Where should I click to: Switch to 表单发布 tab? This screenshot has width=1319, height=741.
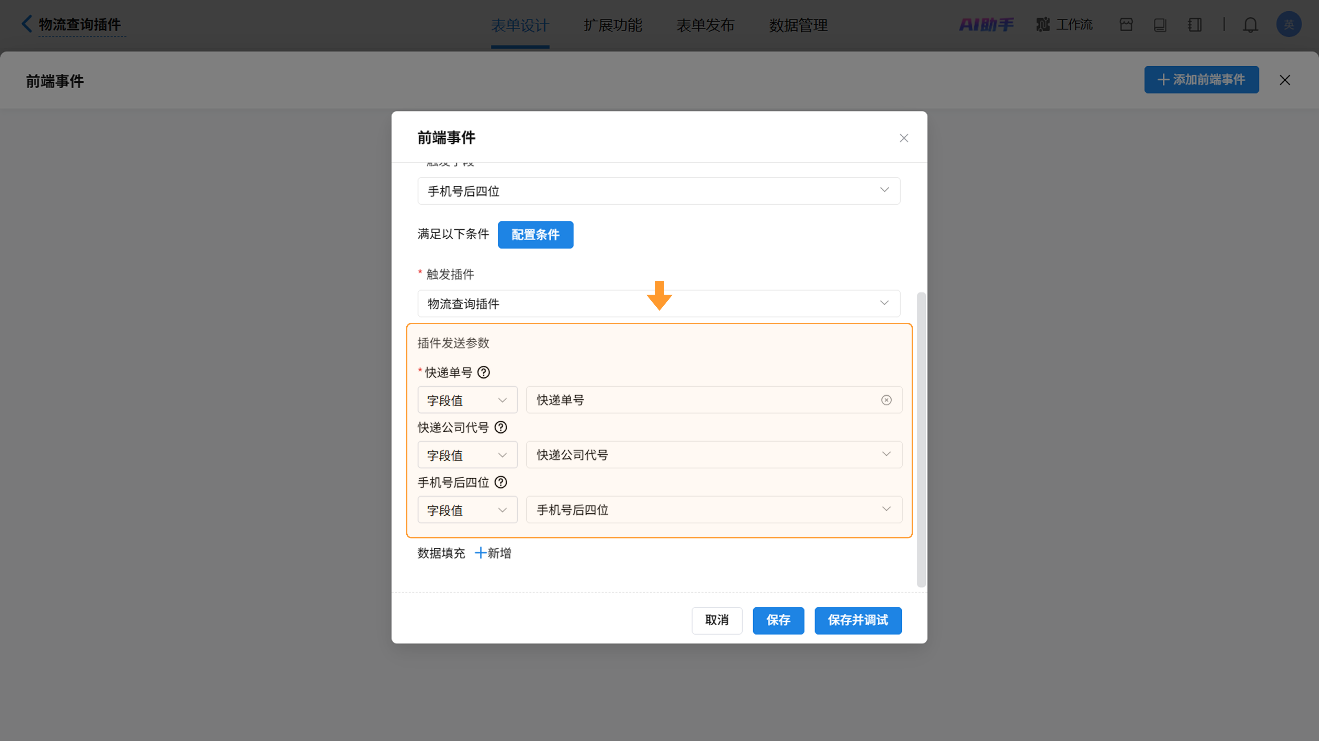[706, 25]
